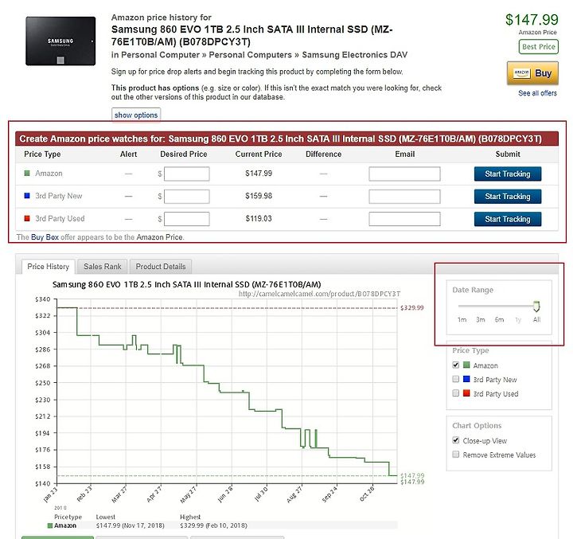Click the Lowest $147.99 (Nov 17, 2018) value
This screenshot has width=573, height=539.
pyautogui.click(x=130, y=525)
